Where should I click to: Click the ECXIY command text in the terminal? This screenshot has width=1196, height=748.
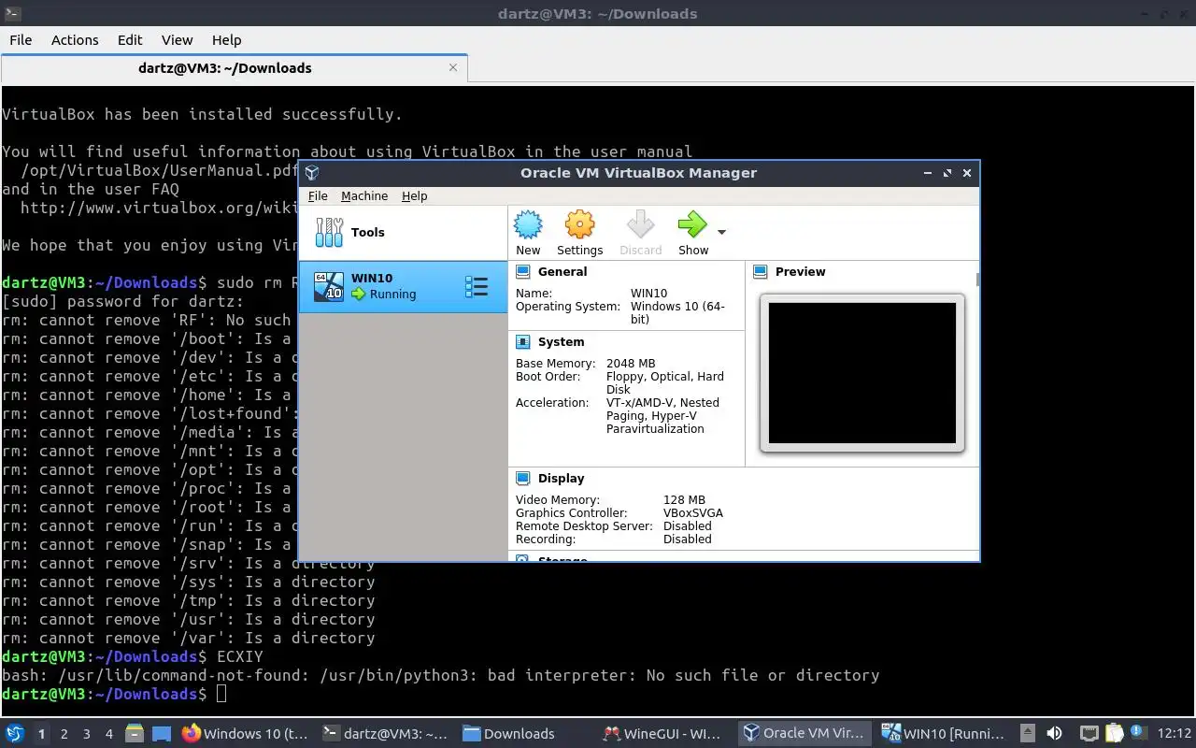[x=240, y=656]
